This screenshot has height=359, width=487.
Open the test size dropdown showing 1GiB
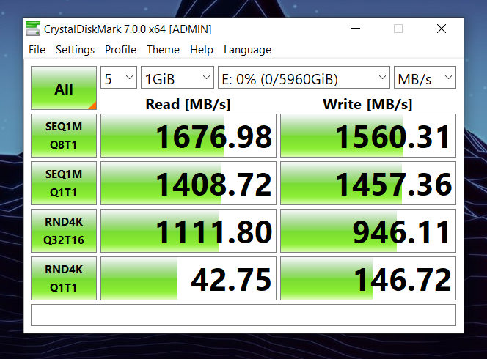pos(177,78)
